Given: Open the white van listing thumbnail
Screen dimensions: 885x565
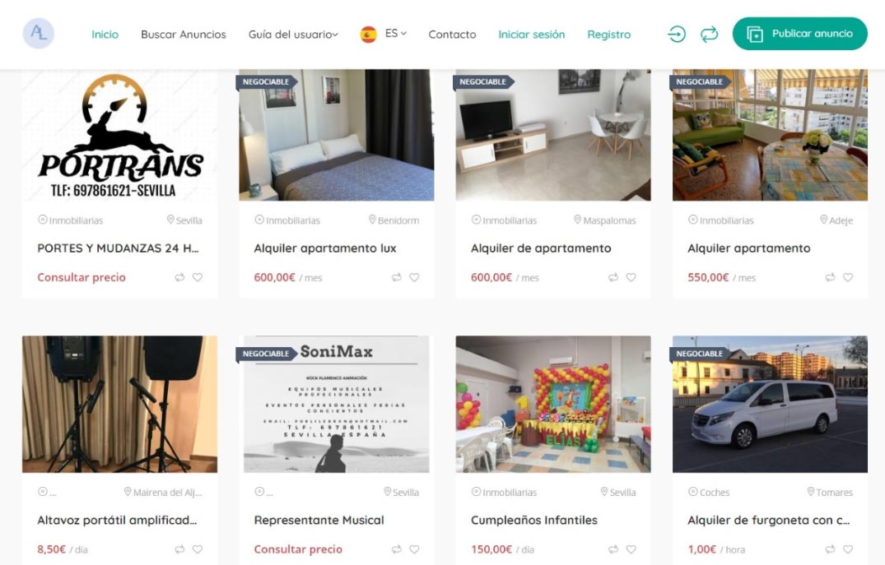Looking at the screenshot, I should coord(770,405).
